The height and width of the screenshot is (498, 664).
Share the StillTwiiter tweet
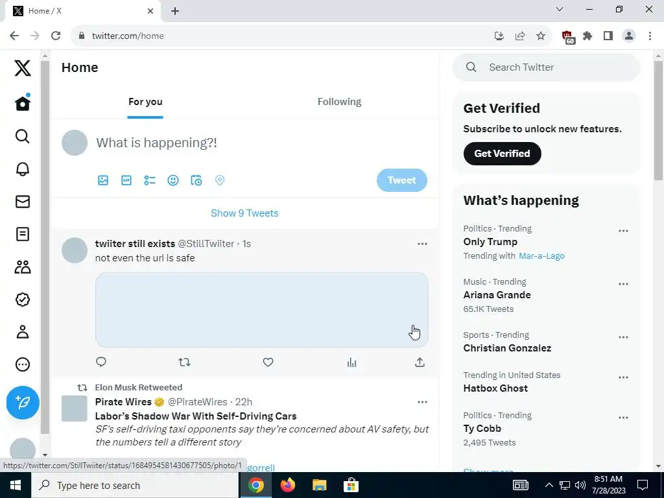click(420, 362)
